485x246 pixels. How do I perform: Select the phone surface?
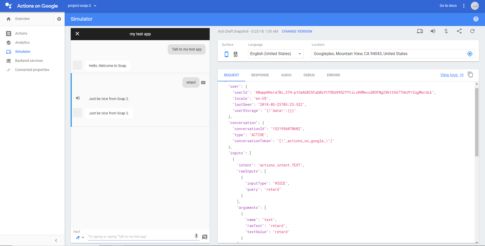[x=227, y=54]
